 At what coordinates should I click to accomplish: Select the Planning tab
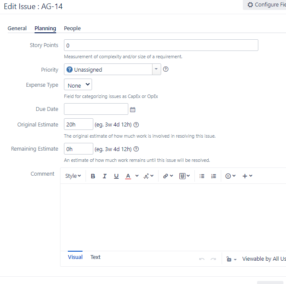(x=45, y=28)
